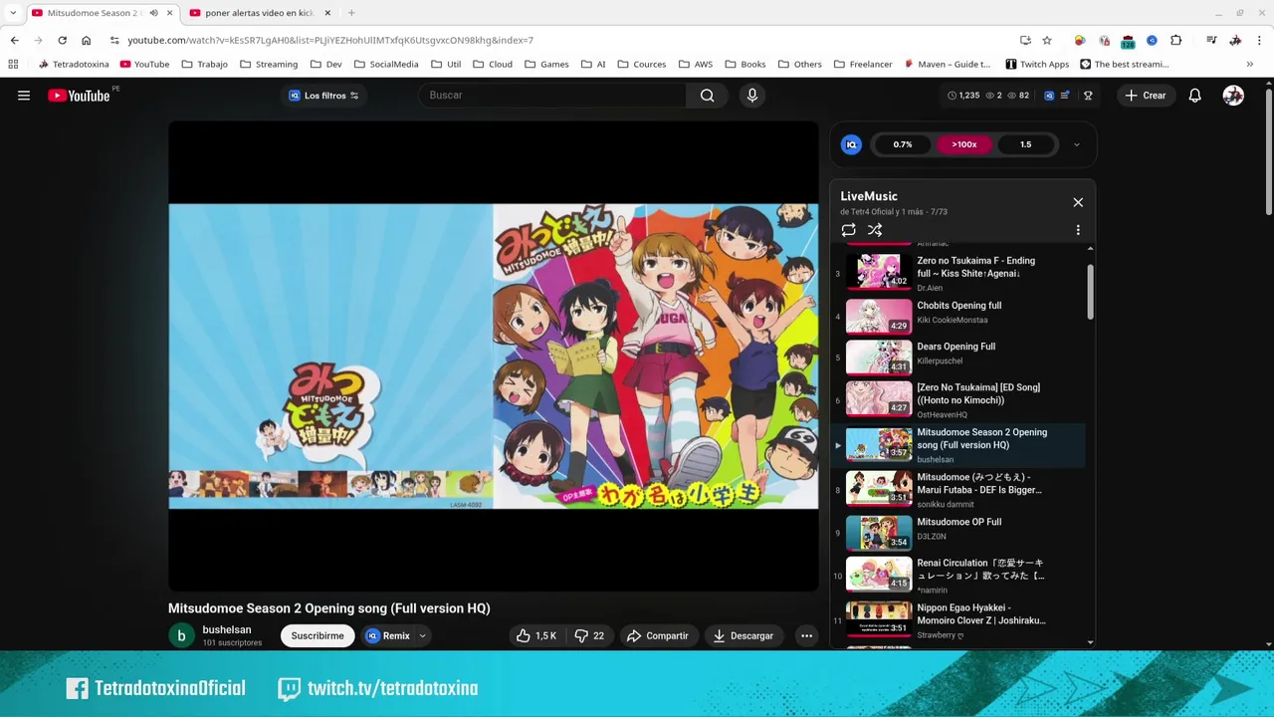The image size is (1274, 717).
Task: Go back in browser history
Action: 14,40
